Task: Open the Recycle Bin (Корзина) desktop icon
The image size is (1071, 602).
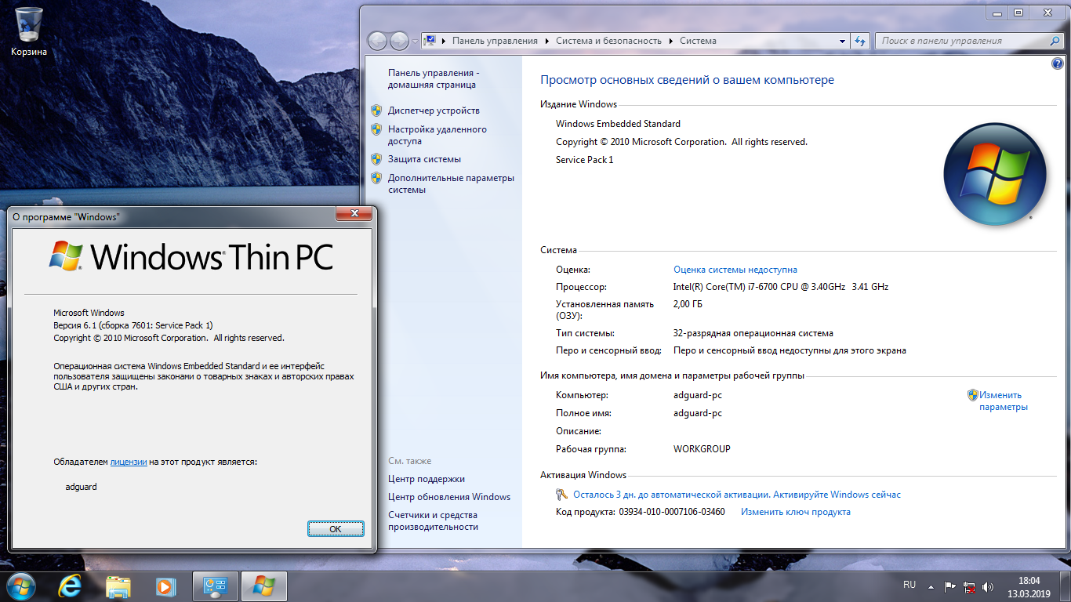Action: [29, 32]
